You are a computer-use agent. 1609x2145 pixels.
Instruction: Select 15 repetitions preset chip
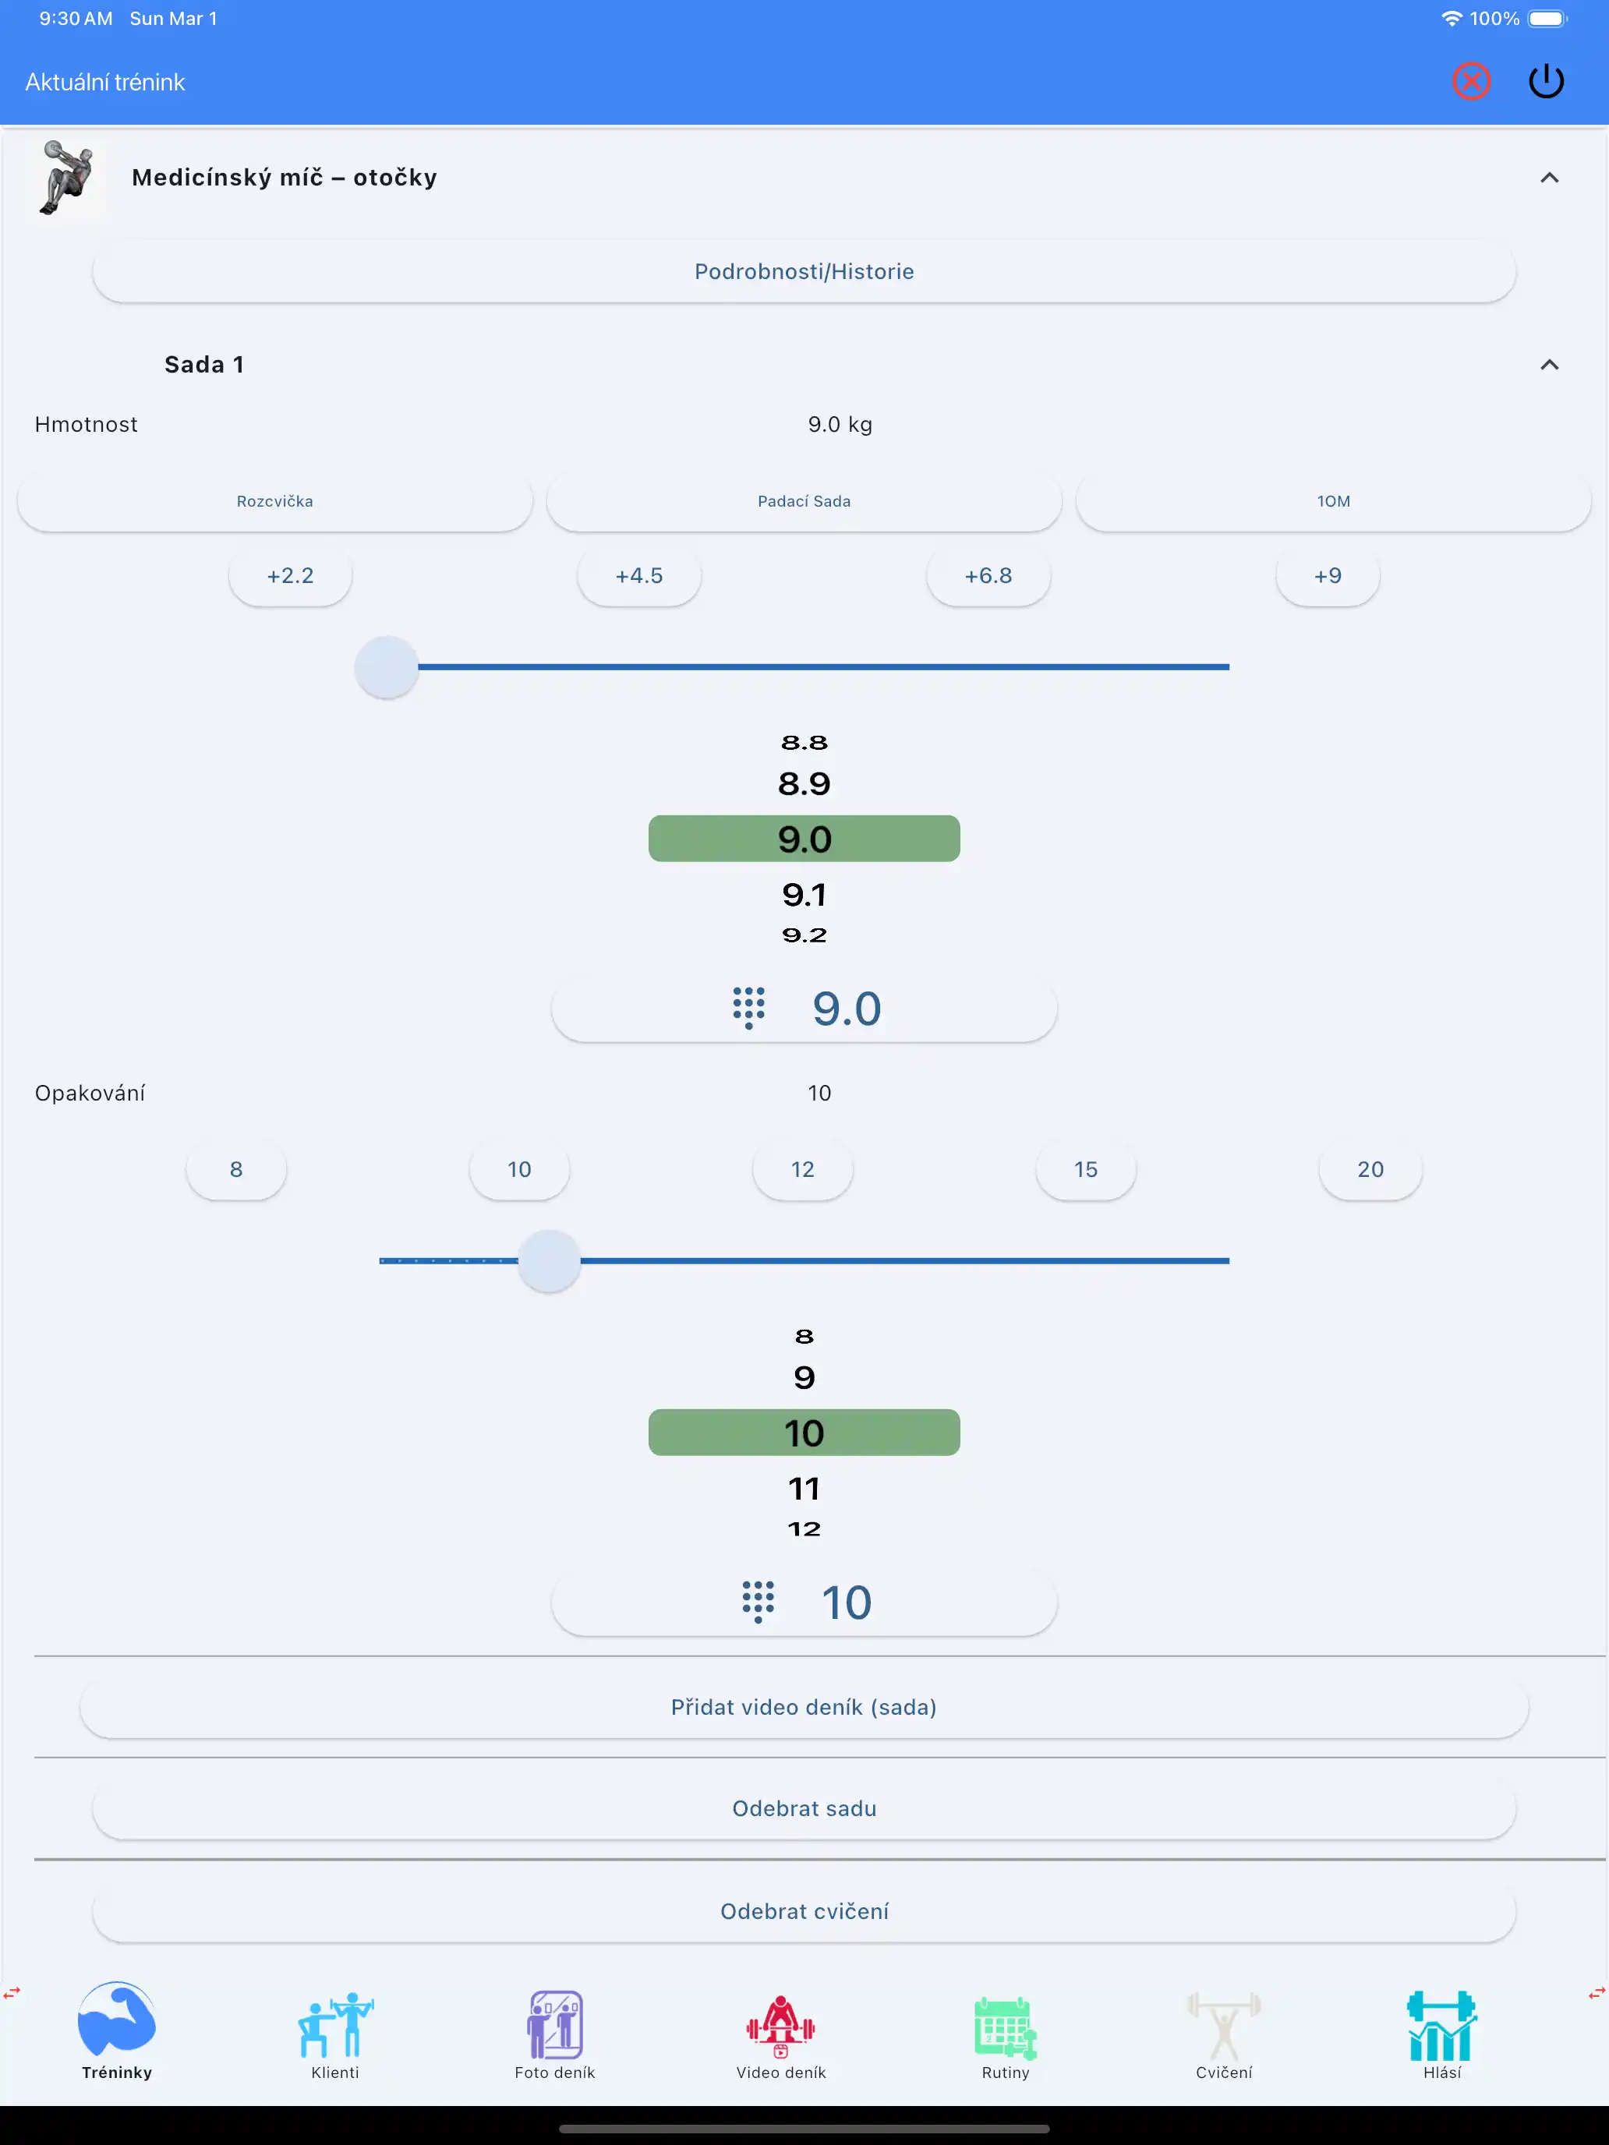click(1085, 1169)
